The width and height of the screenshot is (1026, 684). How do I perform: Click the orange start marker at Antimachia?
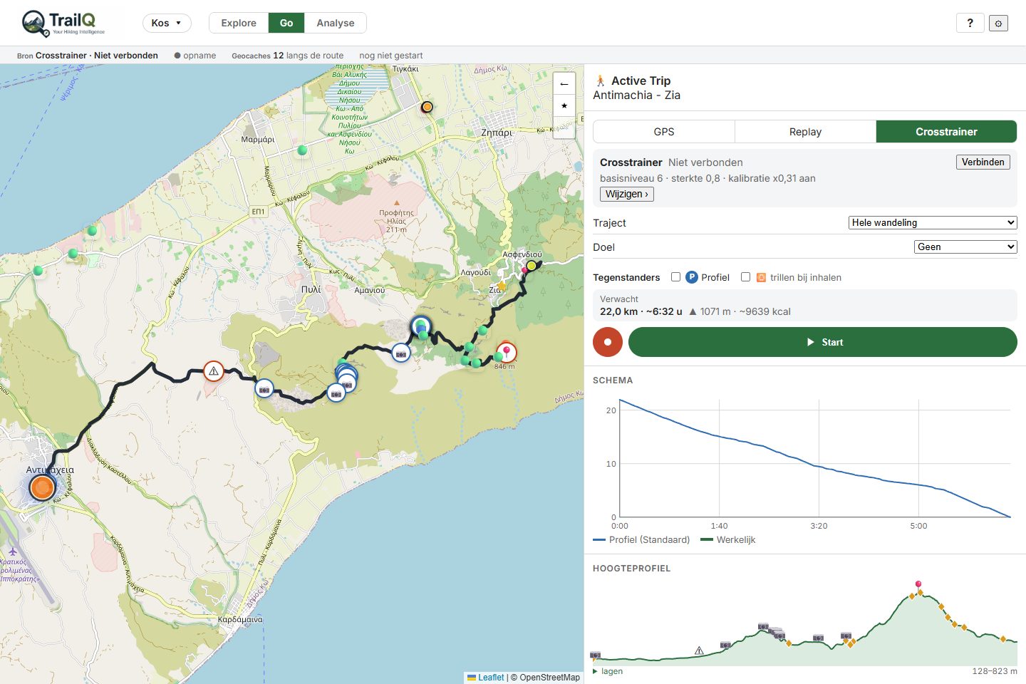(x=42, y=487)
